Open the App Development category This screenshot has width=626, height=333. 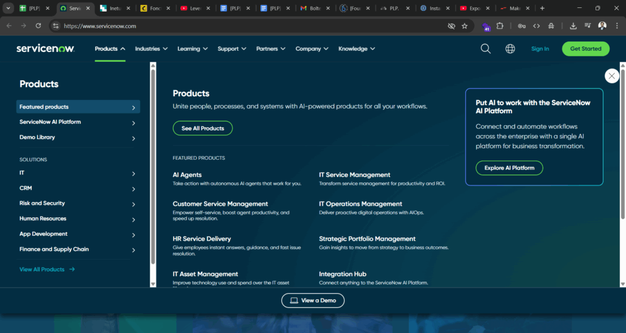tap(78, 234)
